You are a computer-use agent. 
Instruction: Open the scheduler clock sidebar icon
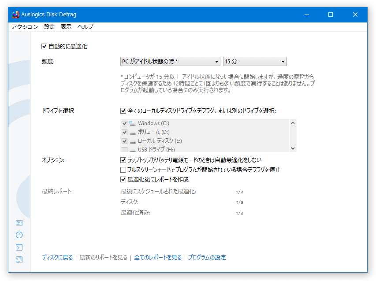[x=19, y=235]
